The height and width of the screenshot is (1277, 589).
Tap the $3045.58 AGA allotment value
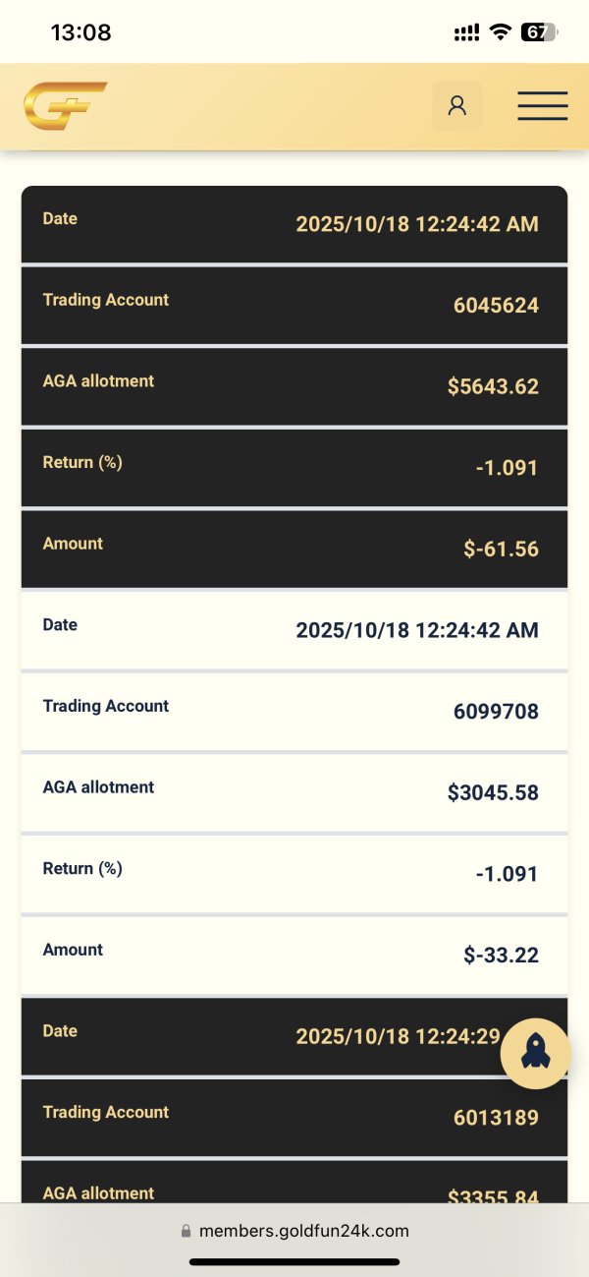[x=493, y=792]
